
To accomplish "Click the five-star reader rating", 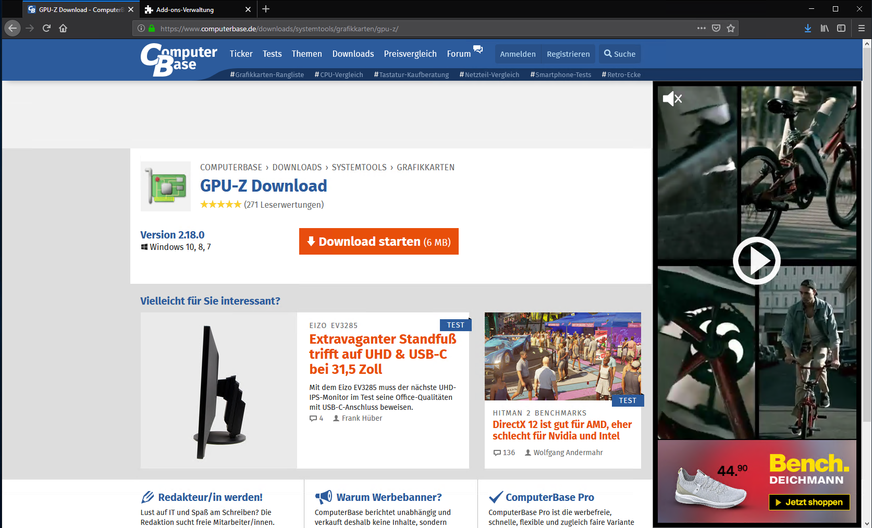I will [221, 204].
